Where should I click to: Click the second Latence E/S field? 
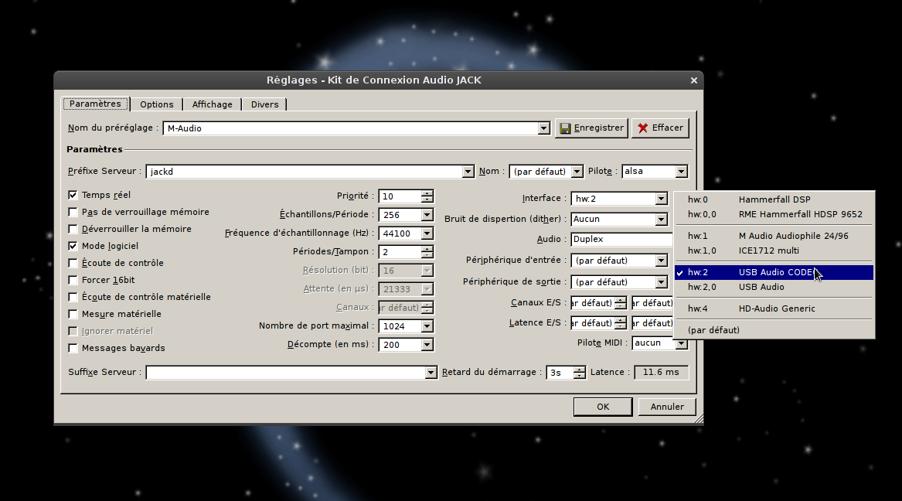click(x=652, y=323)
